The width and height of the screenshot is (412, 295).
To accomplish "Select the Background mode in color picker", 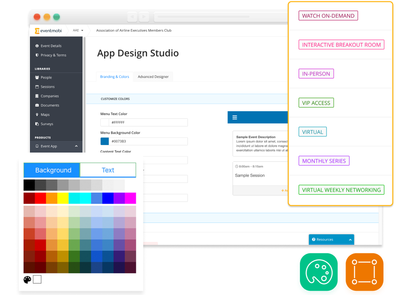I will click(52, 170).
